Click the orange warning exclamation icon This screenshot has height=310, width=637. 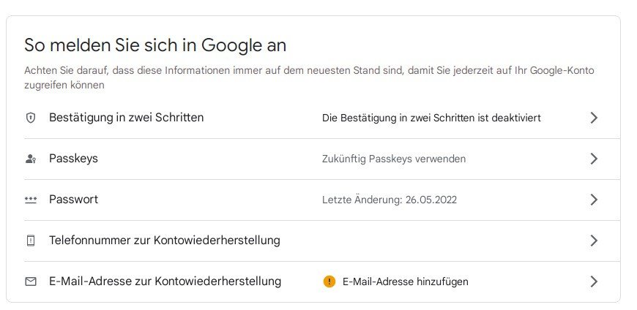329,281
